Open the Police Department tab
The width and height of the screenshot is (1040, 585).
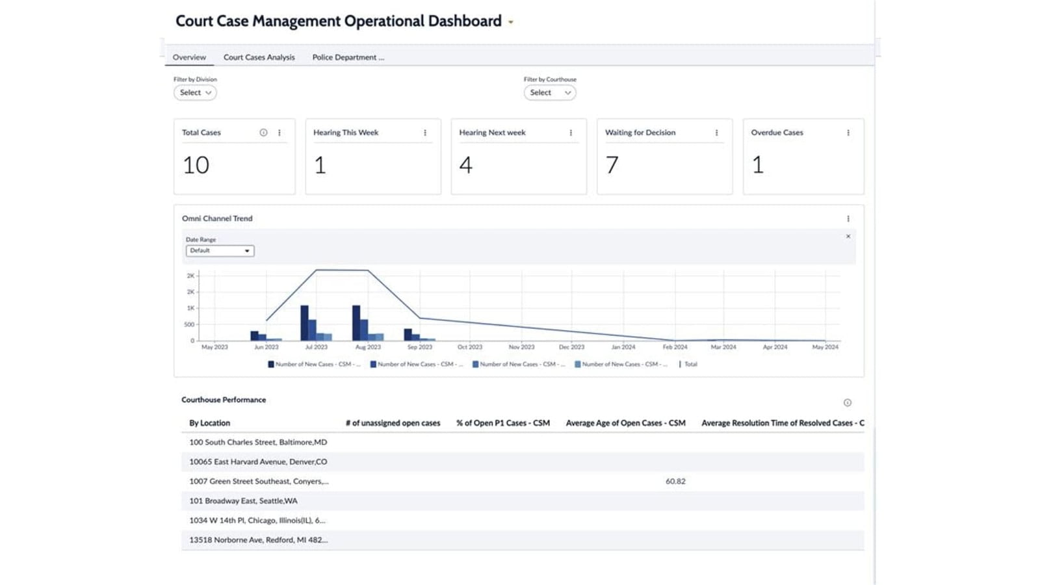(x=348, y=57)
